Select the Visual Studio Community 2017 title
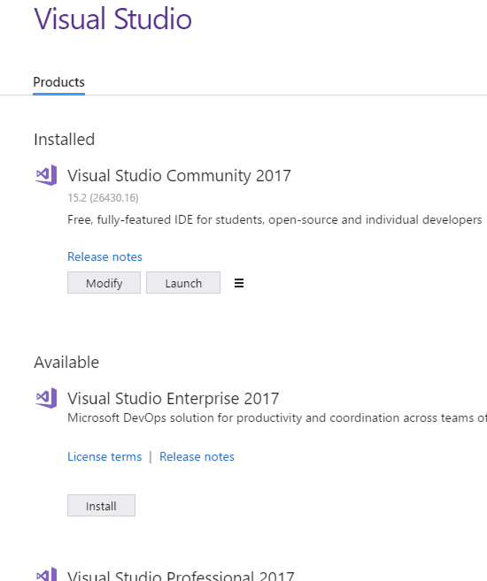Image resolution: width=487 pixels, height=581 pixels. [179, 176]
